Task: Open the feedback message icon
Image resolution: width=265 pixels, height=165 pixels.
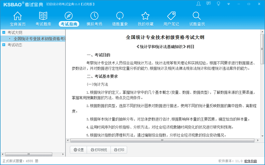Action: coord(209,4)
